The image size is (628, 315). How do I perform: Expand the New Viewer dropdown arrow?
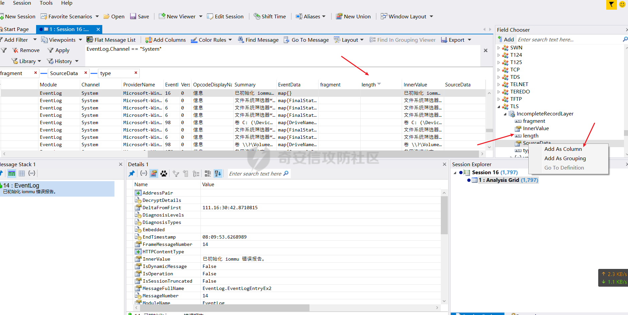[x=201, y=16]
